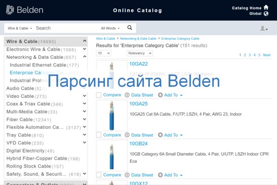Go to results page 3
Screen dimensions: 277x185
250,55
